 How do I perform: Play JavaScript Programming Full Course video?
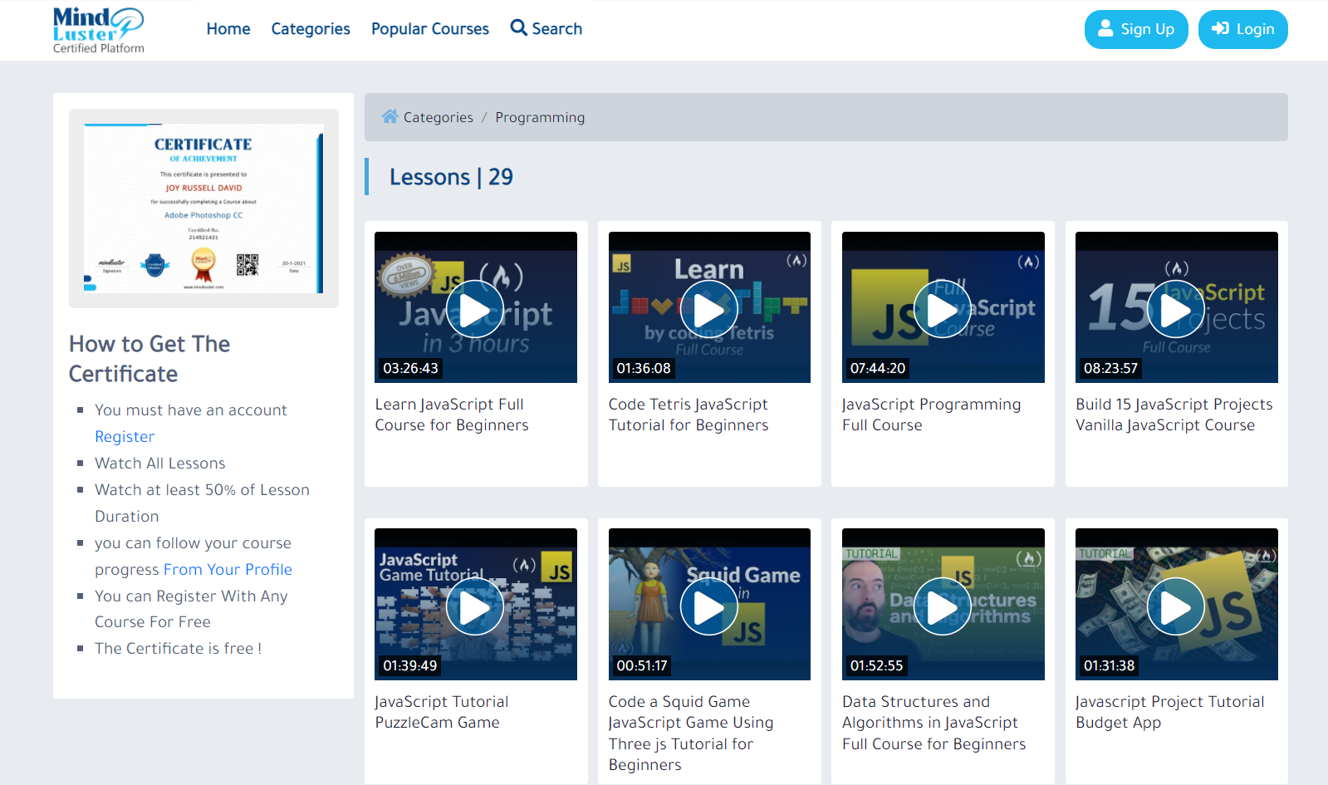click(x=942, y=310)
